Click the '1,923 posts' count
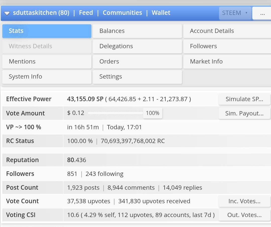Image resolution: width=271 pixels, height=227 pixels. tap(83, 188)
